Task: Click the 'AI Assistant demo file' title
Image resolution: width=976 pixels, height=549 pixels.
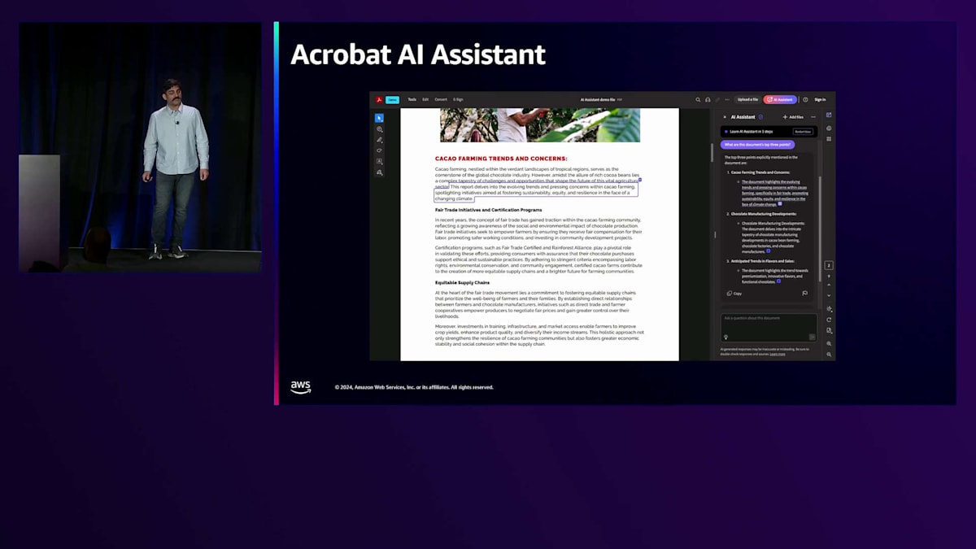Action: click(x=599, y=99)
